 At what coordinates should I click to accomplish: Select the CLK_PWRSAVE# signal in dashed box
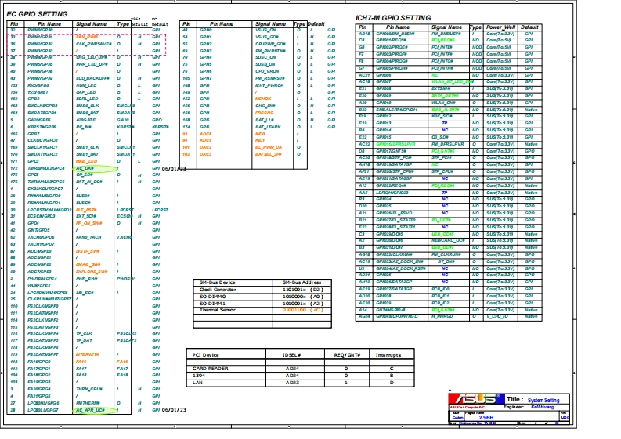pyautogui.click(x=91, y=44)
